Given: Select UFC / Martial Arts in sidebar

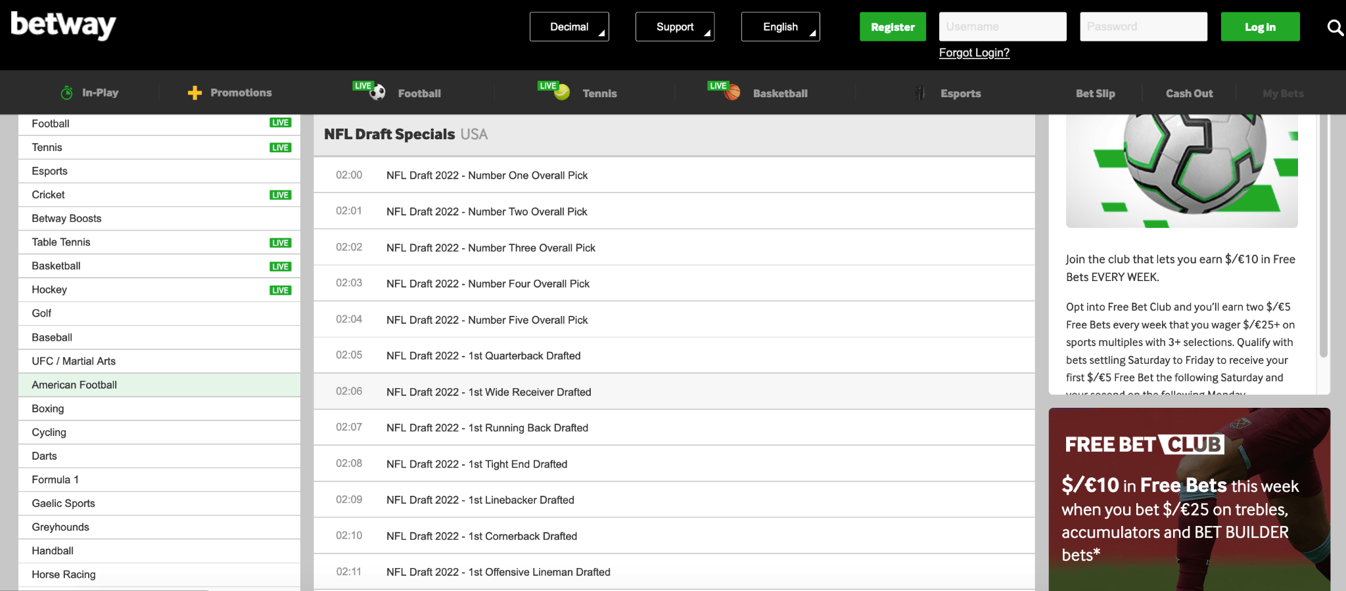Looking at the screenshot, I should (x=159, y=361).
